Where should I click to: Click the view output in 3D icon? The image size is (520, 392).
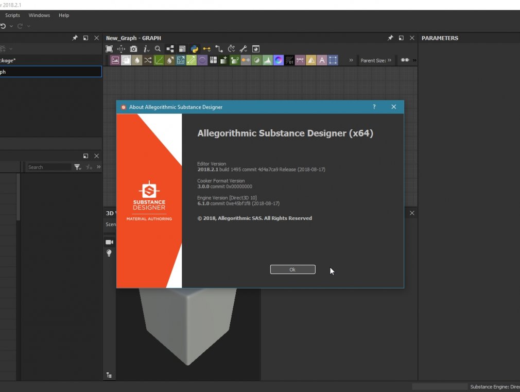[x=256, y=49]
